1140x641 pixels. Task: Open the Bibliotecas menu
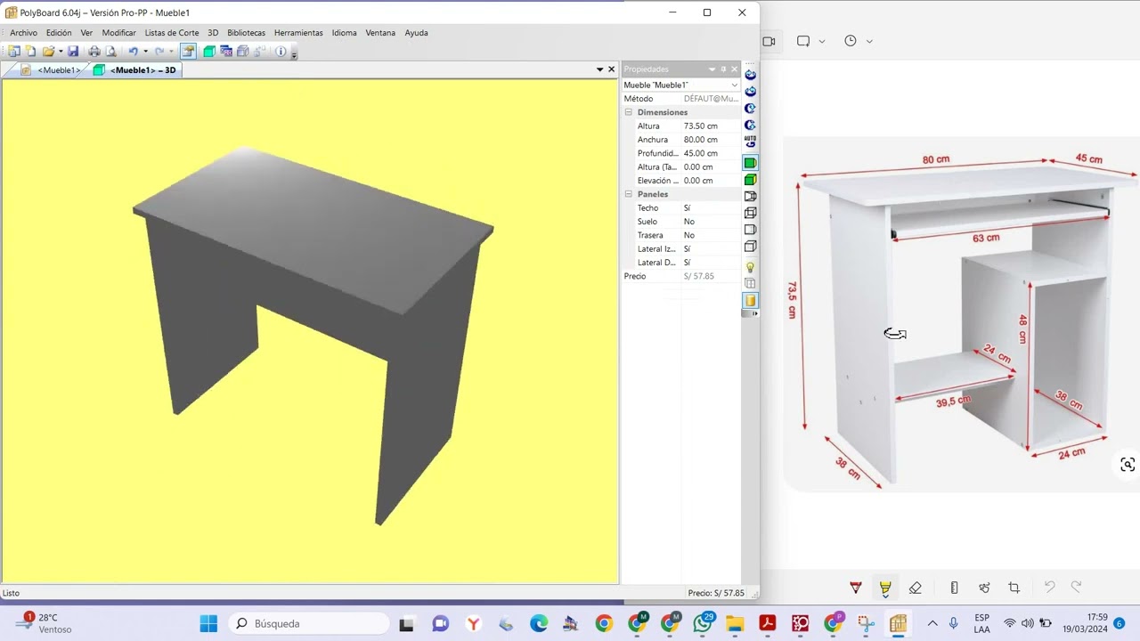[246, 33]
